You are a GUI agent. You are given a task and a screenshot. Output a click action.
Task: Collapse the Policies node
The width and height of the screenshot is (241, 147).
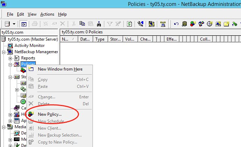[10, 65]
